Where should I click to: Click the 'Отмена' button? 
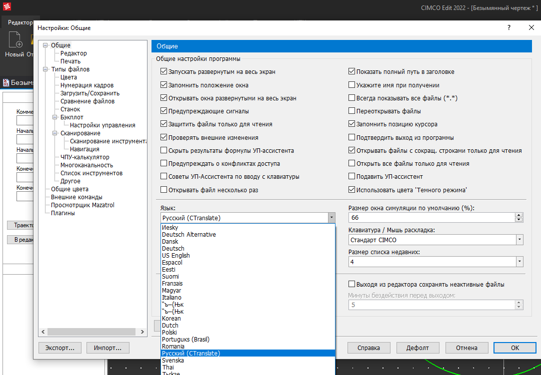[x=466, y=348]
